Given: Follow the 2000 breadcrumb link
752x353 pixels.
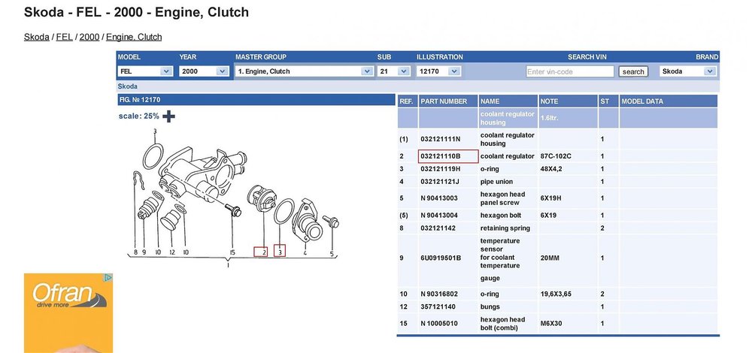Looking at the screenshot, I should point(89,37).
